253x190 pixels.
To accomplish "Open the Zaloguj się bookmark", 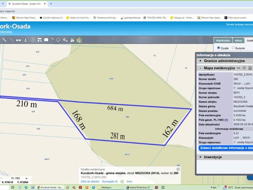I will pos(182,18).
